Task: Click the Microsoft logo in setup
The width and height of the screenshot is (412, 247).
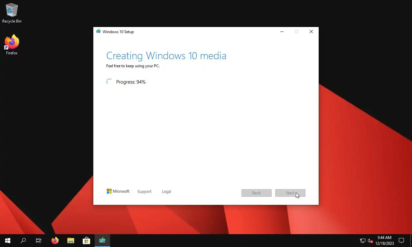Action: coord(118,191)
